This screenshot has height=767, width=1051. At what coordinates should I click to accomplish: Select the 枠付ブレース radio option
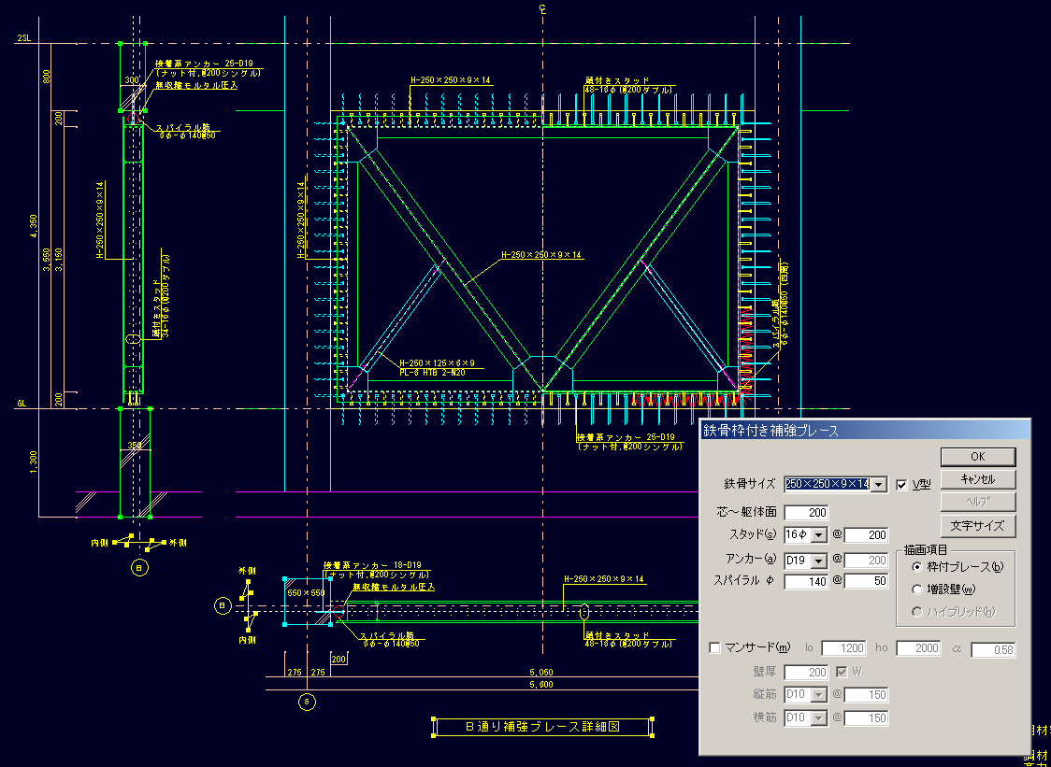(917, 567)
